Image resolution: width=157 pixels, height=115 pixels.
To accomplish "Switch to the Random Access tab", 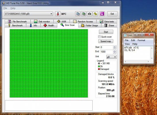I will [x=83, y=22].
